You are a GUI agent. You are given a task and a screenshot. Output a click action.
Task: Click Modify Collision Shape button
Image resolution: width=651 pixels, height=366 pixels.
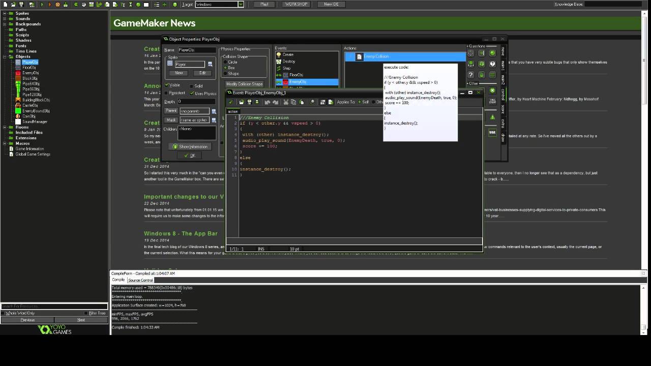click(245, 84)
